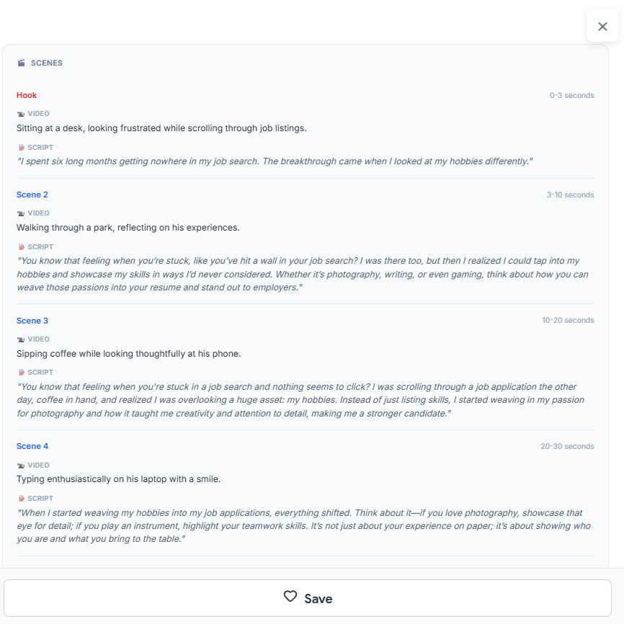The image size is (624, 624).
Task: Click the heart icon beside Save
Action: tap(290, 597)
